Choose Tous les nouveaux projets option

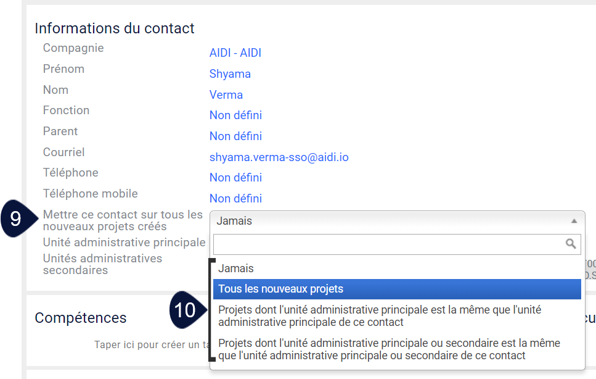397,289
